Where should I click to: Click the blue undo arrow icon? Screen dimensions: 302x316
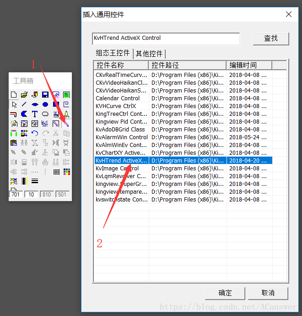tap(35, 133)
